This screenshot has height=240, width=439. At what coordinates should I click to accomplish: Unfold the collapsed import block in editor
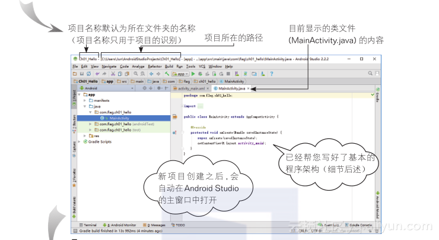point(182,106)
